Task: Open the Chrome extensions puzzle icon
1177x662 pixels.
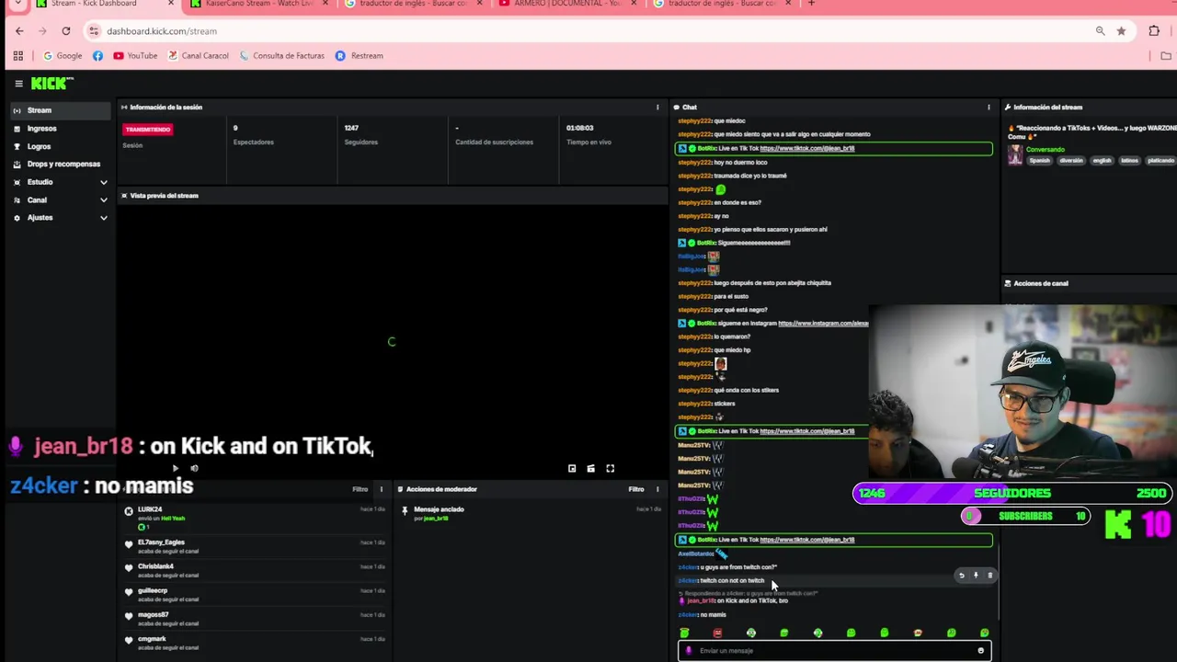Action: tap(1154, 31)
